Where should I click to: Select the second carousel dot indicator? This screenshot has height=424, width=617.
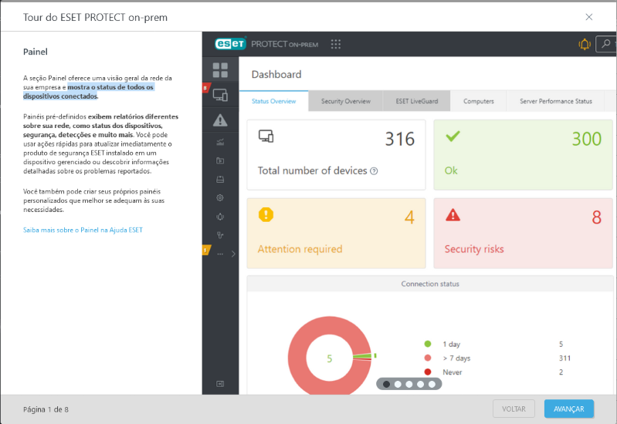click(x=397, y=384)
